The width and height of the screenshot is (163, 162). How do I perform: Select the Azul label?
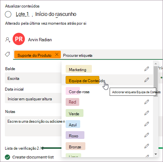click(x=73, y=124)
